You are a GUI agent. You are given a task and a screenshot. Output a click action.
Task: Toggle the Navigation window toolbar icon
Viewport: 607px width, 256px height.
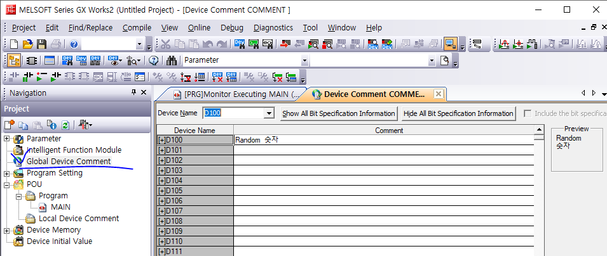click(15, 60)
